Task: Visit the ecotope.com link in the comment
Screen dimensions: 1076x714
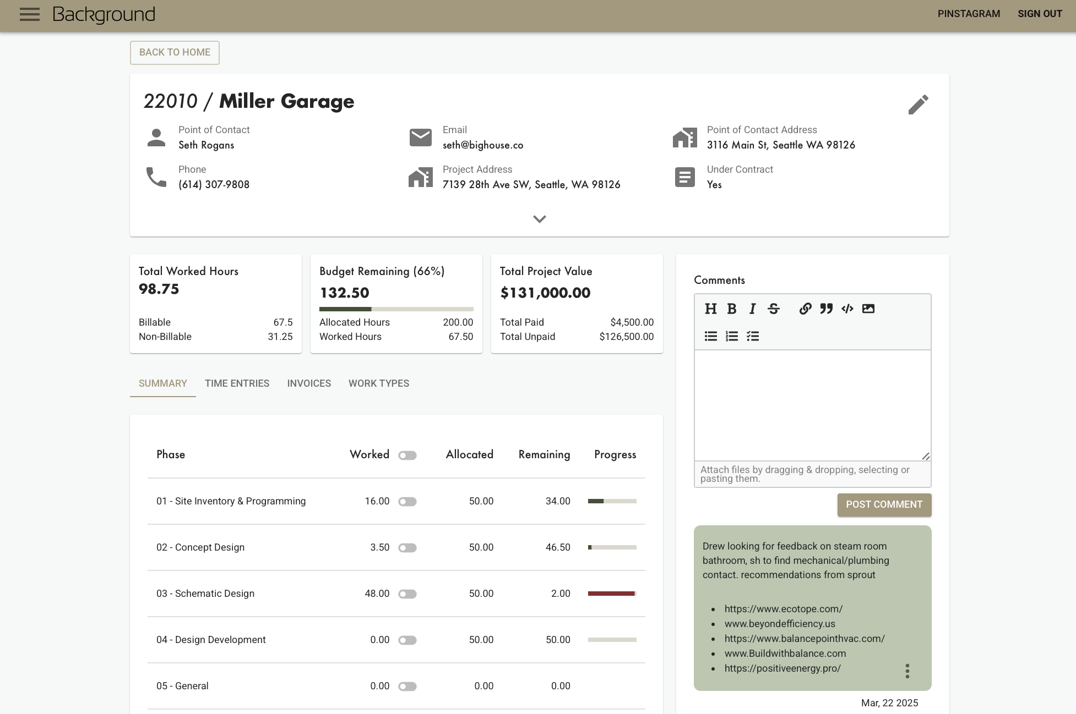Action: [783, 608]
